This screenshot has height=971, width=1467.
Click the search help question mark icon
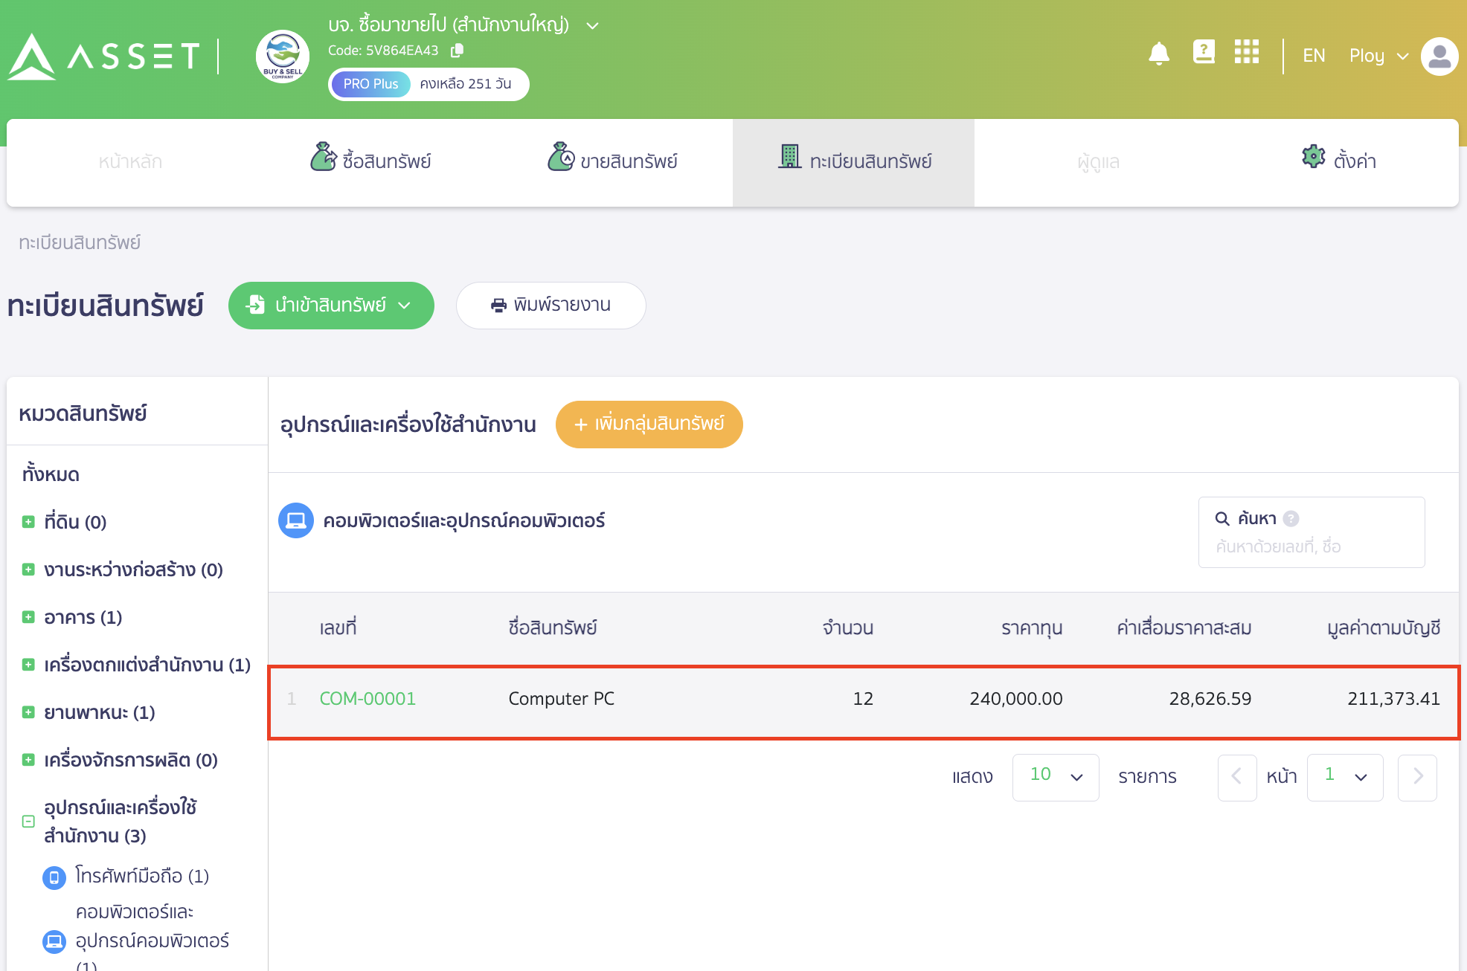click(x=1291, y=519)
